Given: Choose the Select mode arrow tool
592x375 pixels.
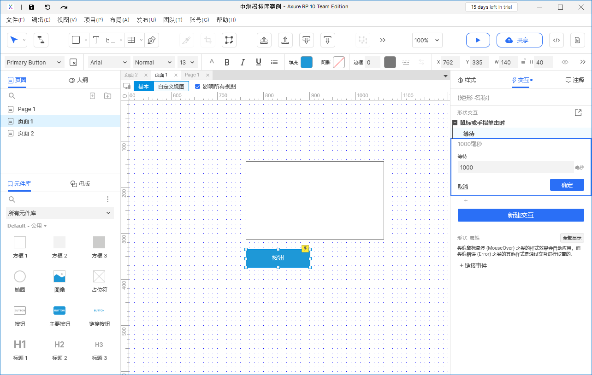Looking at the screenshot, I should click(x=14, y=40).
